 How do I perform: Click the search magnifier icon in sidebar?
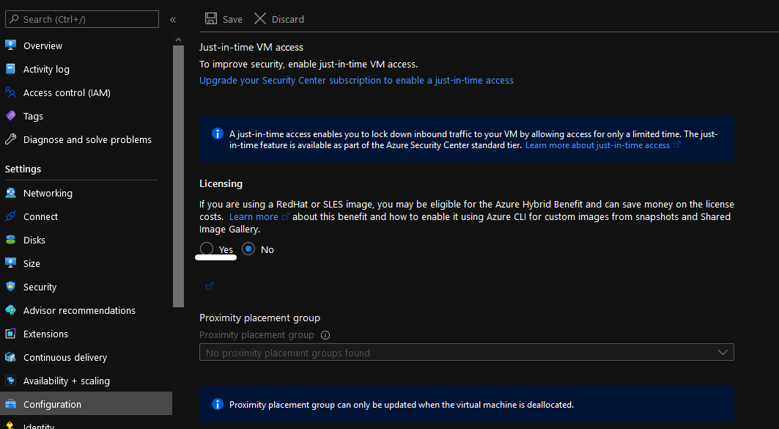15,19
